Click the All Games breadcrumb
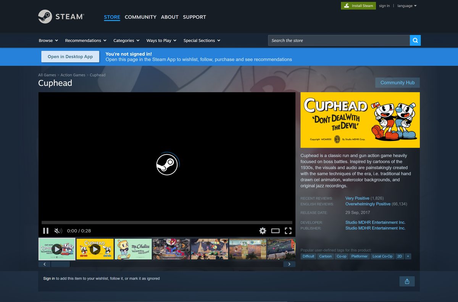Viewport: 458px width, 302px height. 47,75
